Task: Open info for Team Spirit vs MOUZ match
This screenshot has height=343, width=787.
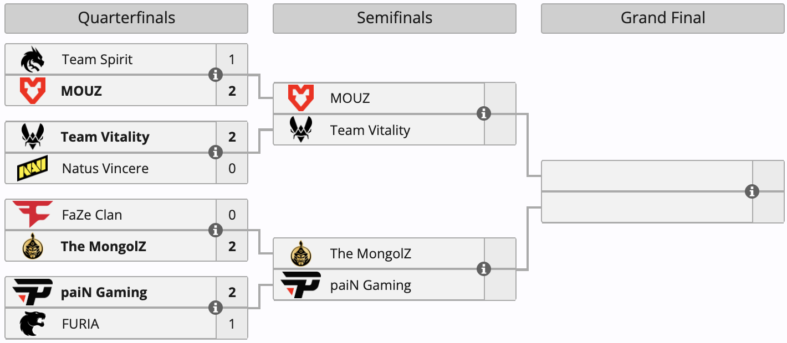Action: point(216,75)
